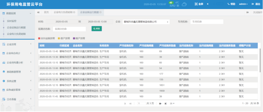The height and width of the screenshot is (112, 263).
Task: Click the tabs scroll-right double arrow
Action: [x=248, y=12]
